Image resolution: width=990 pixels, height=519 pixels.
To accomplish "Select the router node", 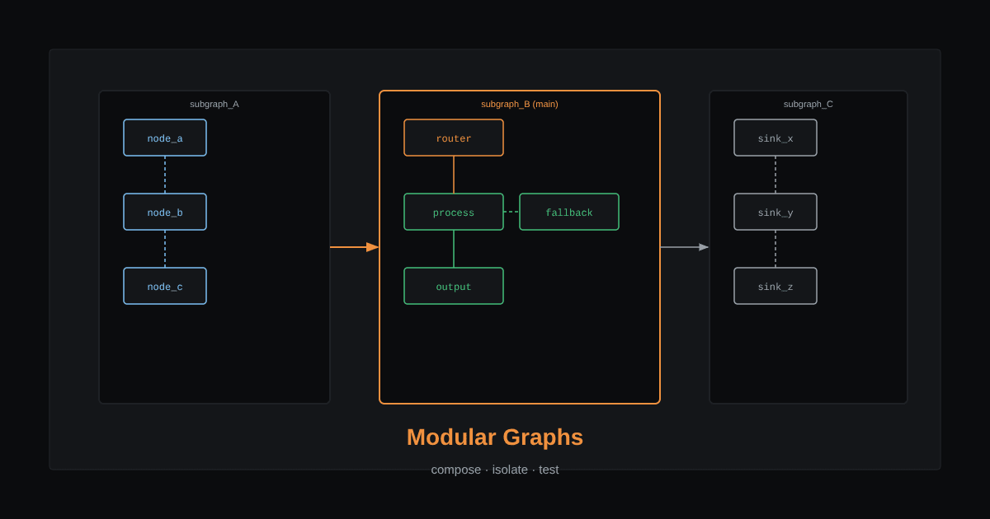I will click(454, 138).
